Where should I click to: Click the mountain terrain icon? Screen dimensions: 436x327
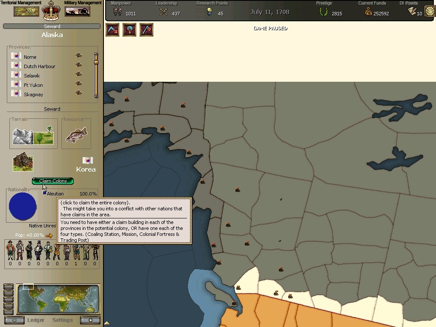23,136
